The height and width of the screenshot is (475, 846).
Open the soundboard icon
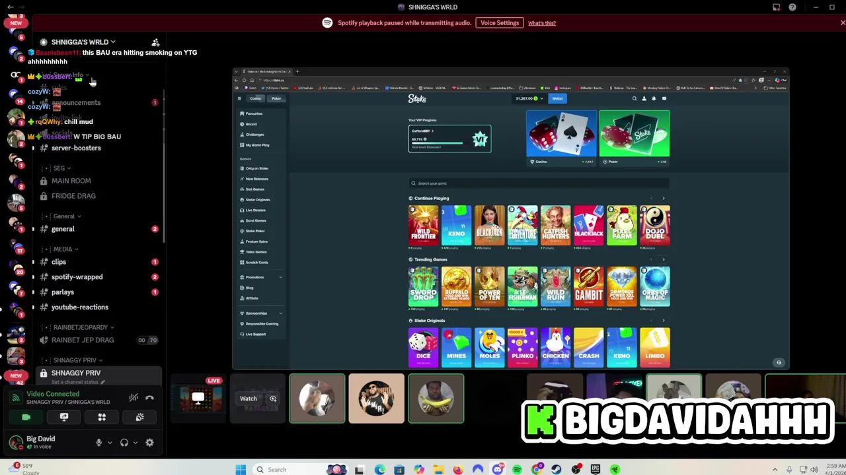point(139,417)
